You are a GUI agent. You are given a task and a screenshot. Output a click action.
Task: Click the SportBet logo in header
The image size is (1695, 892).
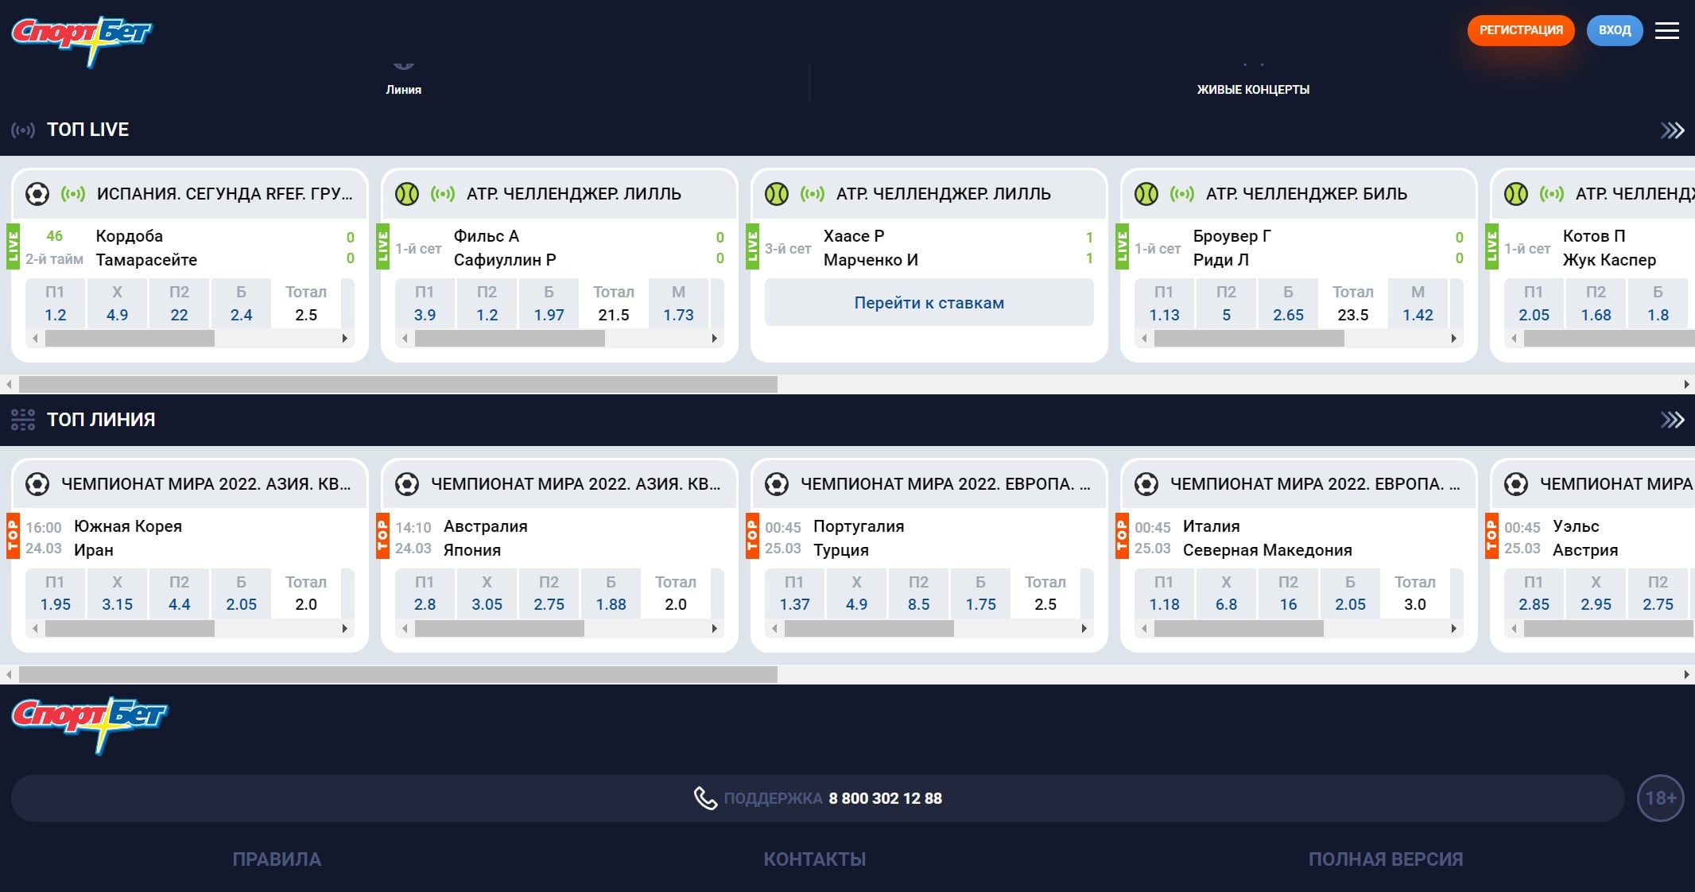(81, 38)
